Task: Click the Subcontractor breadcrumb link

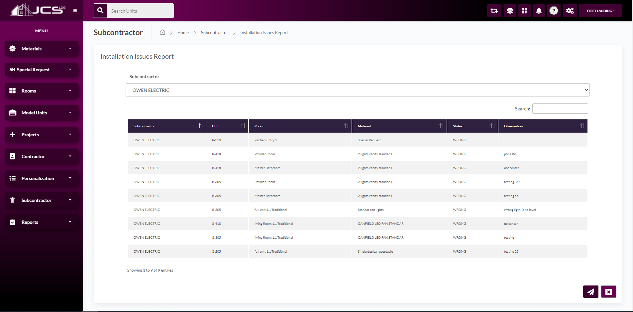Action: pos(214,32)
